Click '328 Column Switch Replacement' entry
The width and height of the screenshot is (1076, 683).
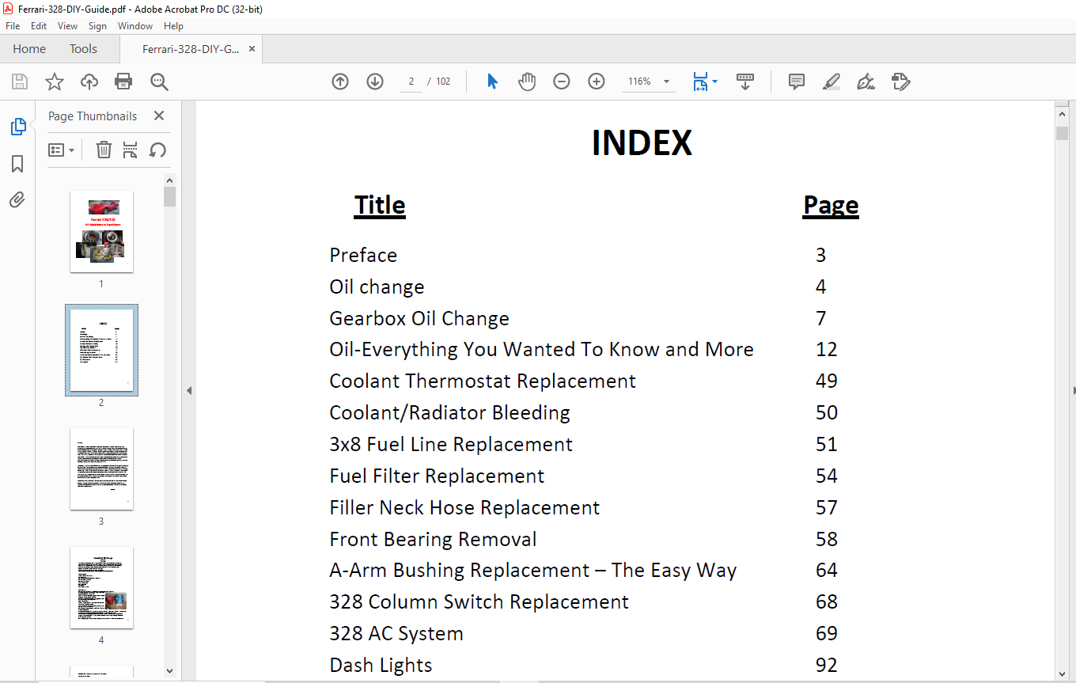pos(479,601)
